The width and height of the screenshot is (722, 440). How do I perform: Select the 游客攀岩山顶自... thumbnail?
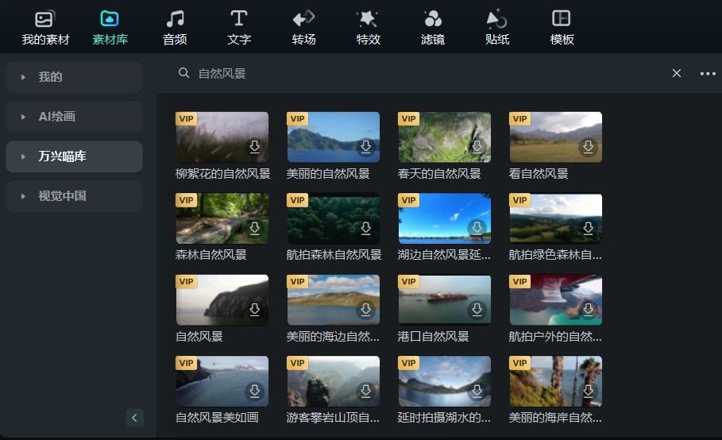[x=334, y=381]
